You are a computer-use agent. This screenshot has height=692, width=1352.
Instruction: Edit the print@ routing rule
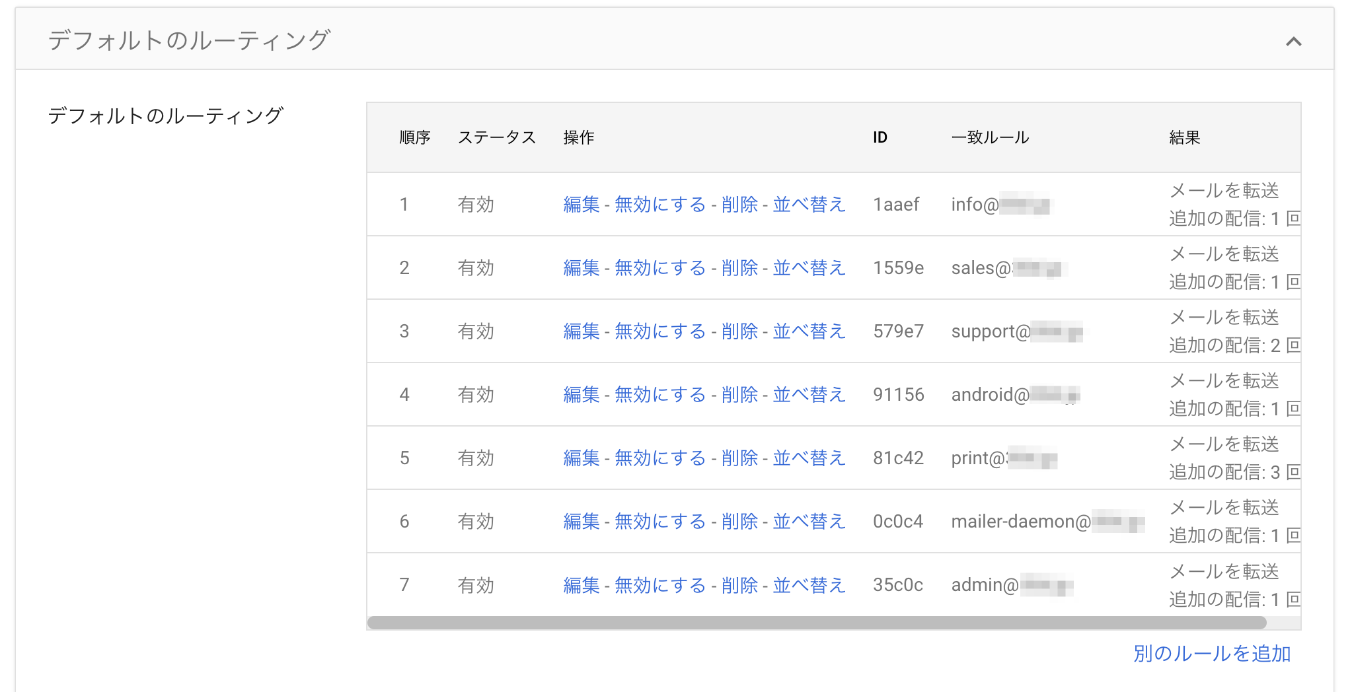tap(580, 458)
